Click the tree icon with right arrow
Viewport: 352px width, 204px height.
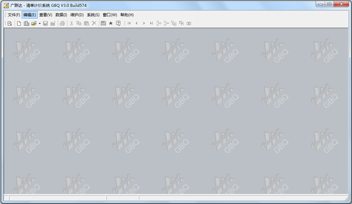tap(166, 23)
